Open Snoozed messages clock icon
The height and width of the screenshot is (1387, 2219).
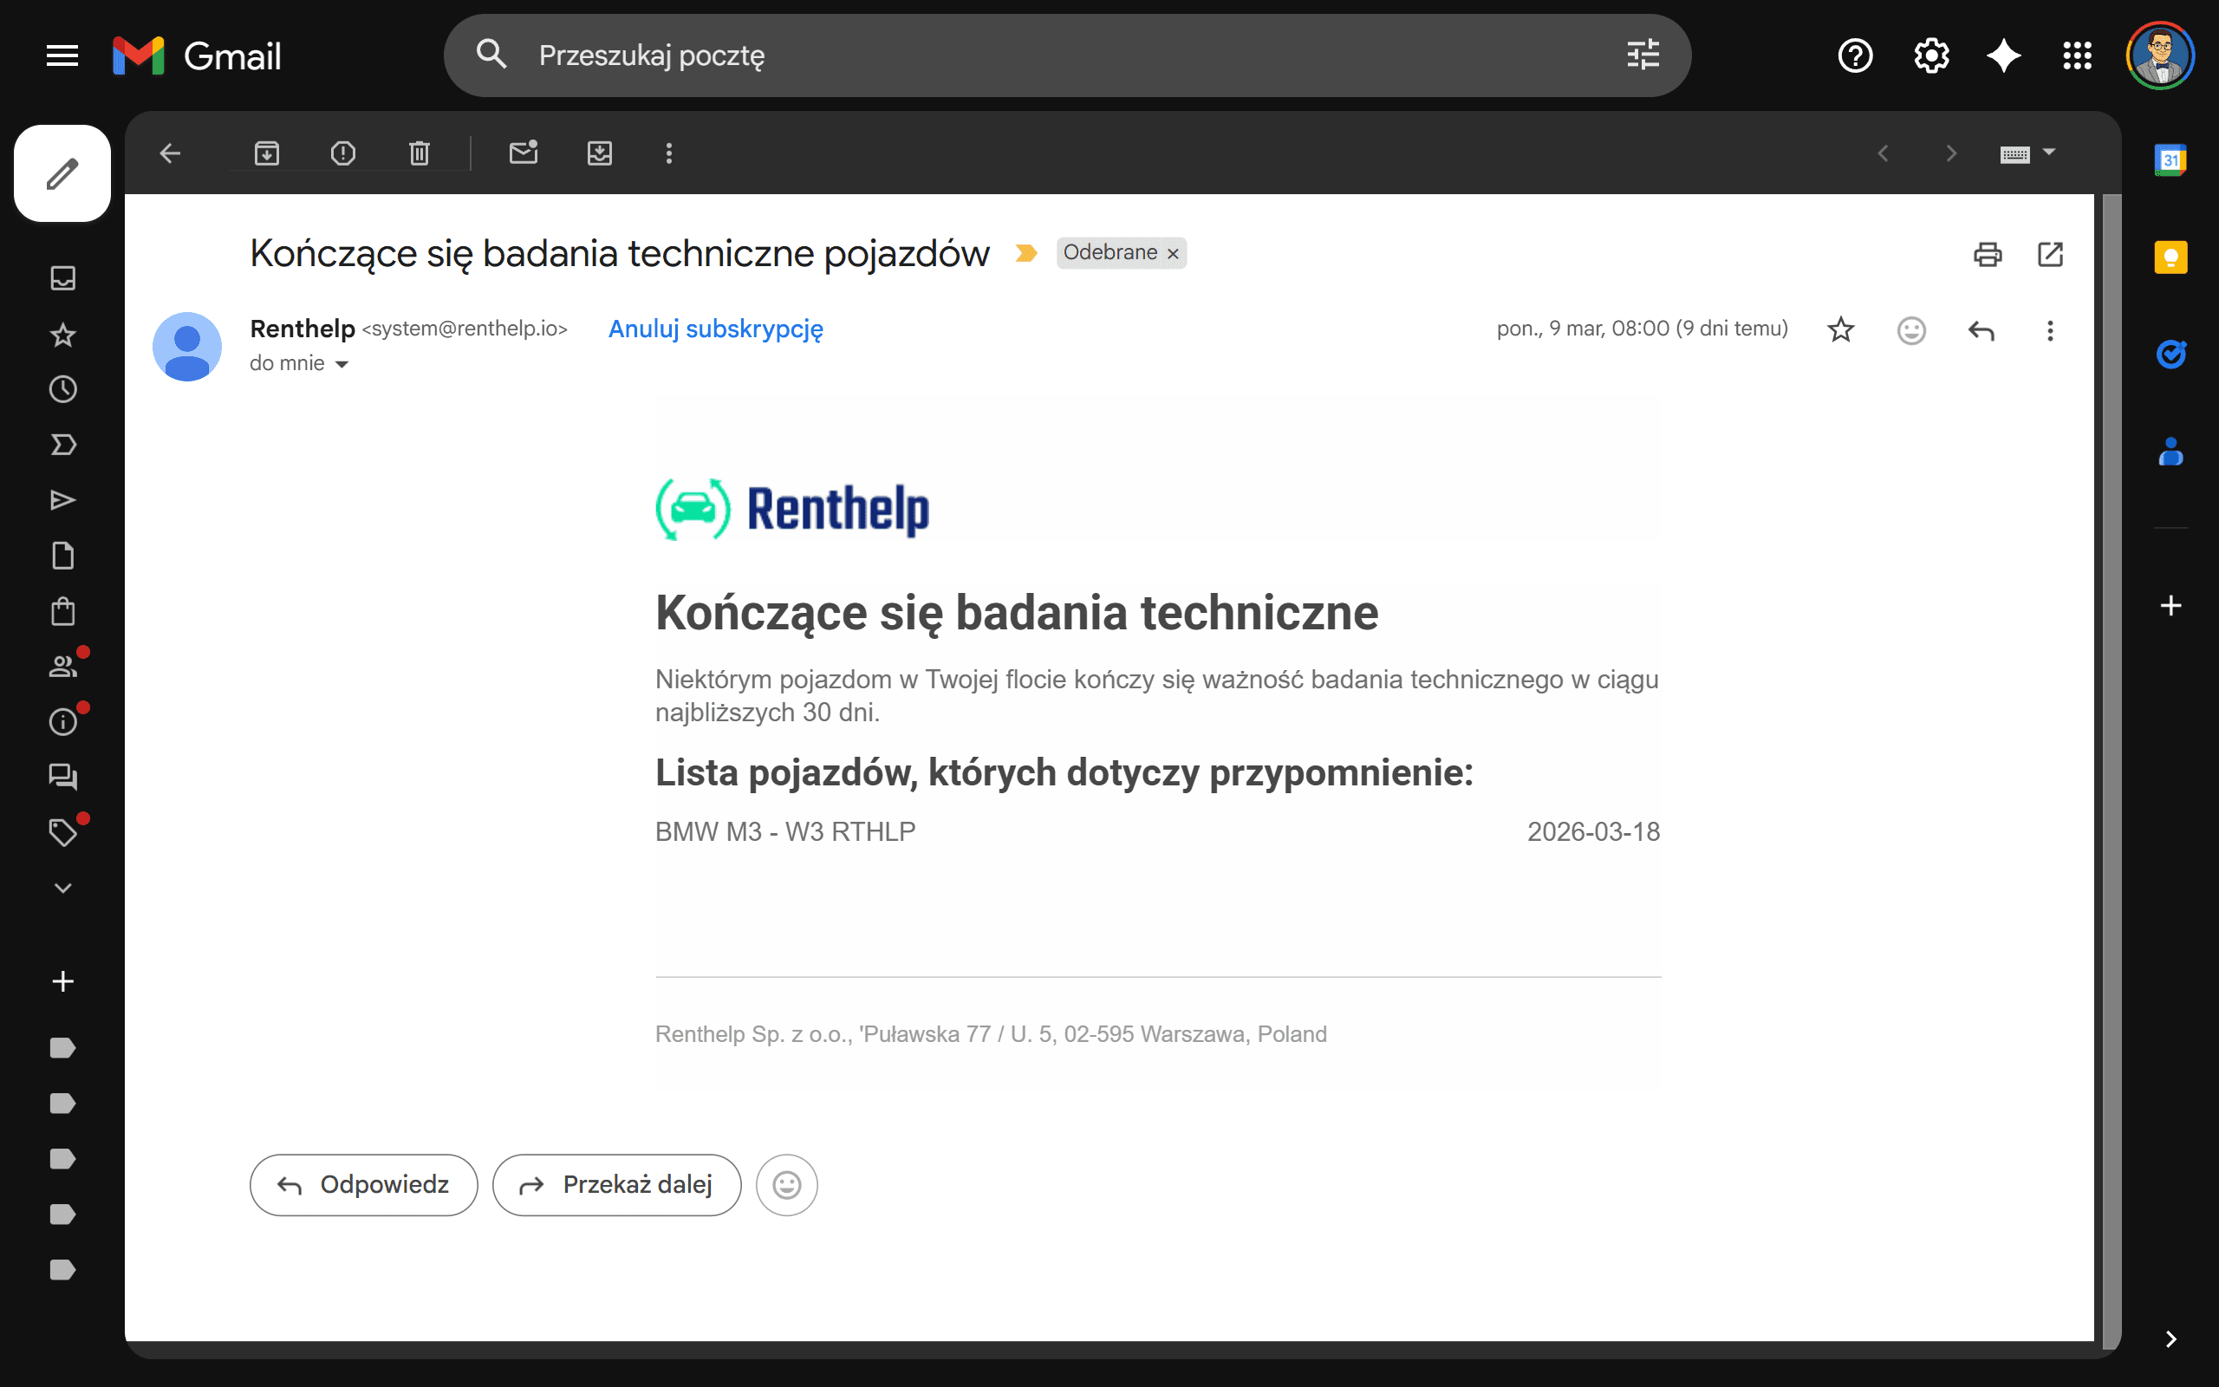pos(62,389)
